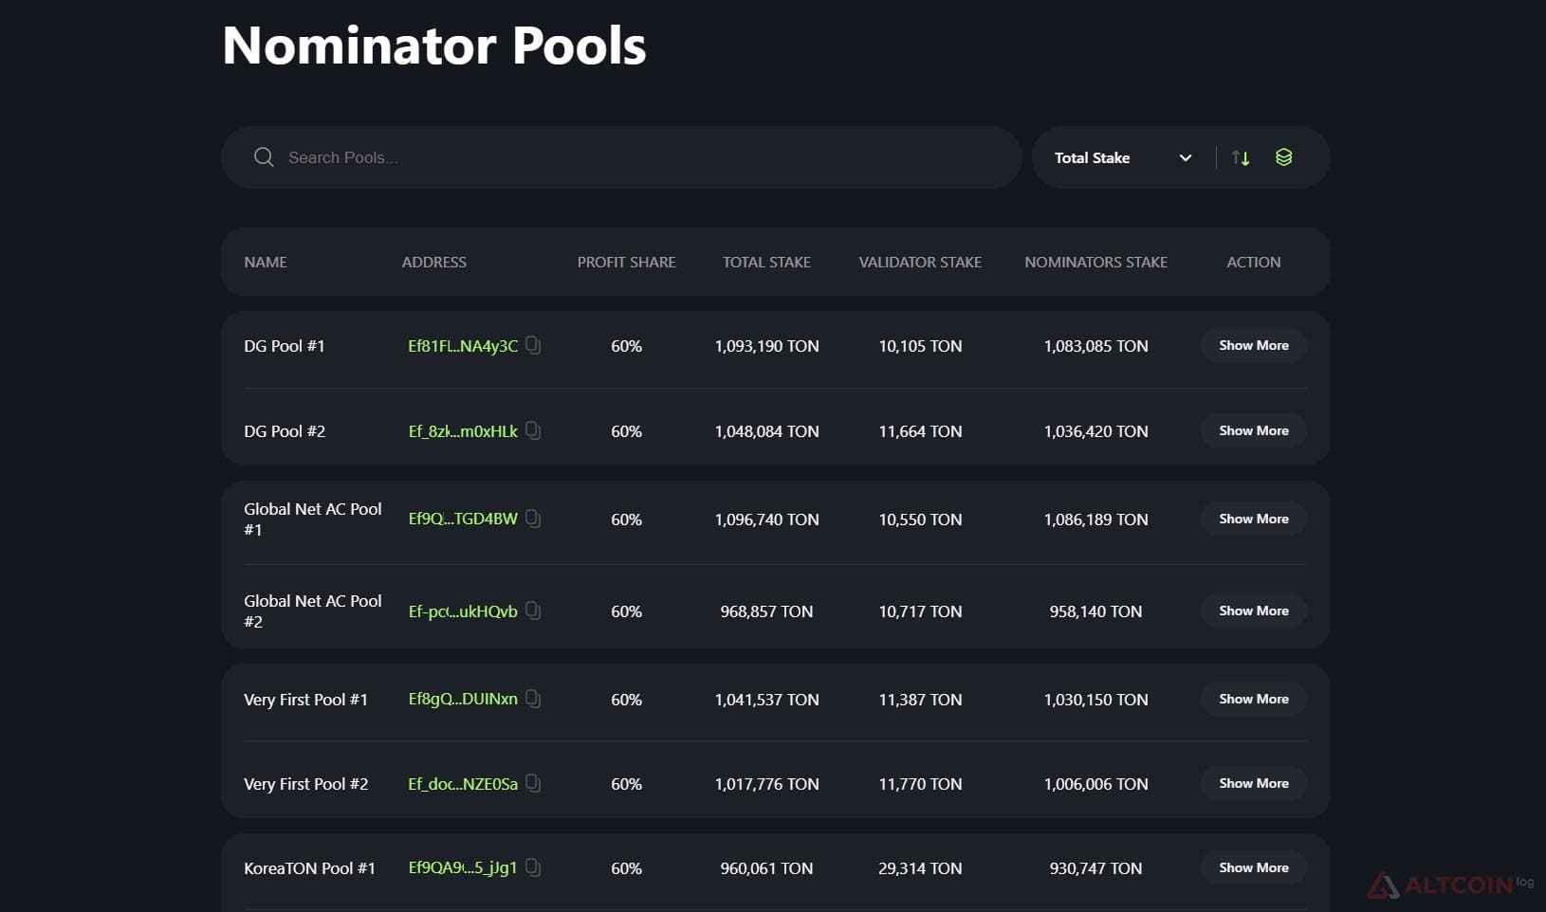Copy the DG Pool #2 address
1546x912 pixels.
point(533,430)
